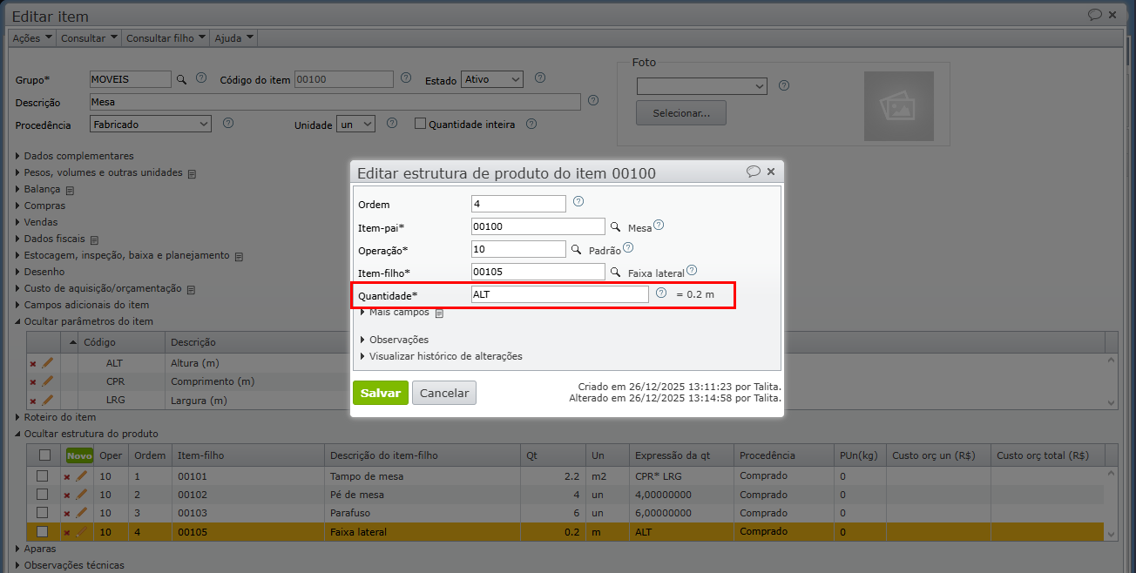Click the Mais campos list icon
The image size is (1136, 573).
coord(440,313)
